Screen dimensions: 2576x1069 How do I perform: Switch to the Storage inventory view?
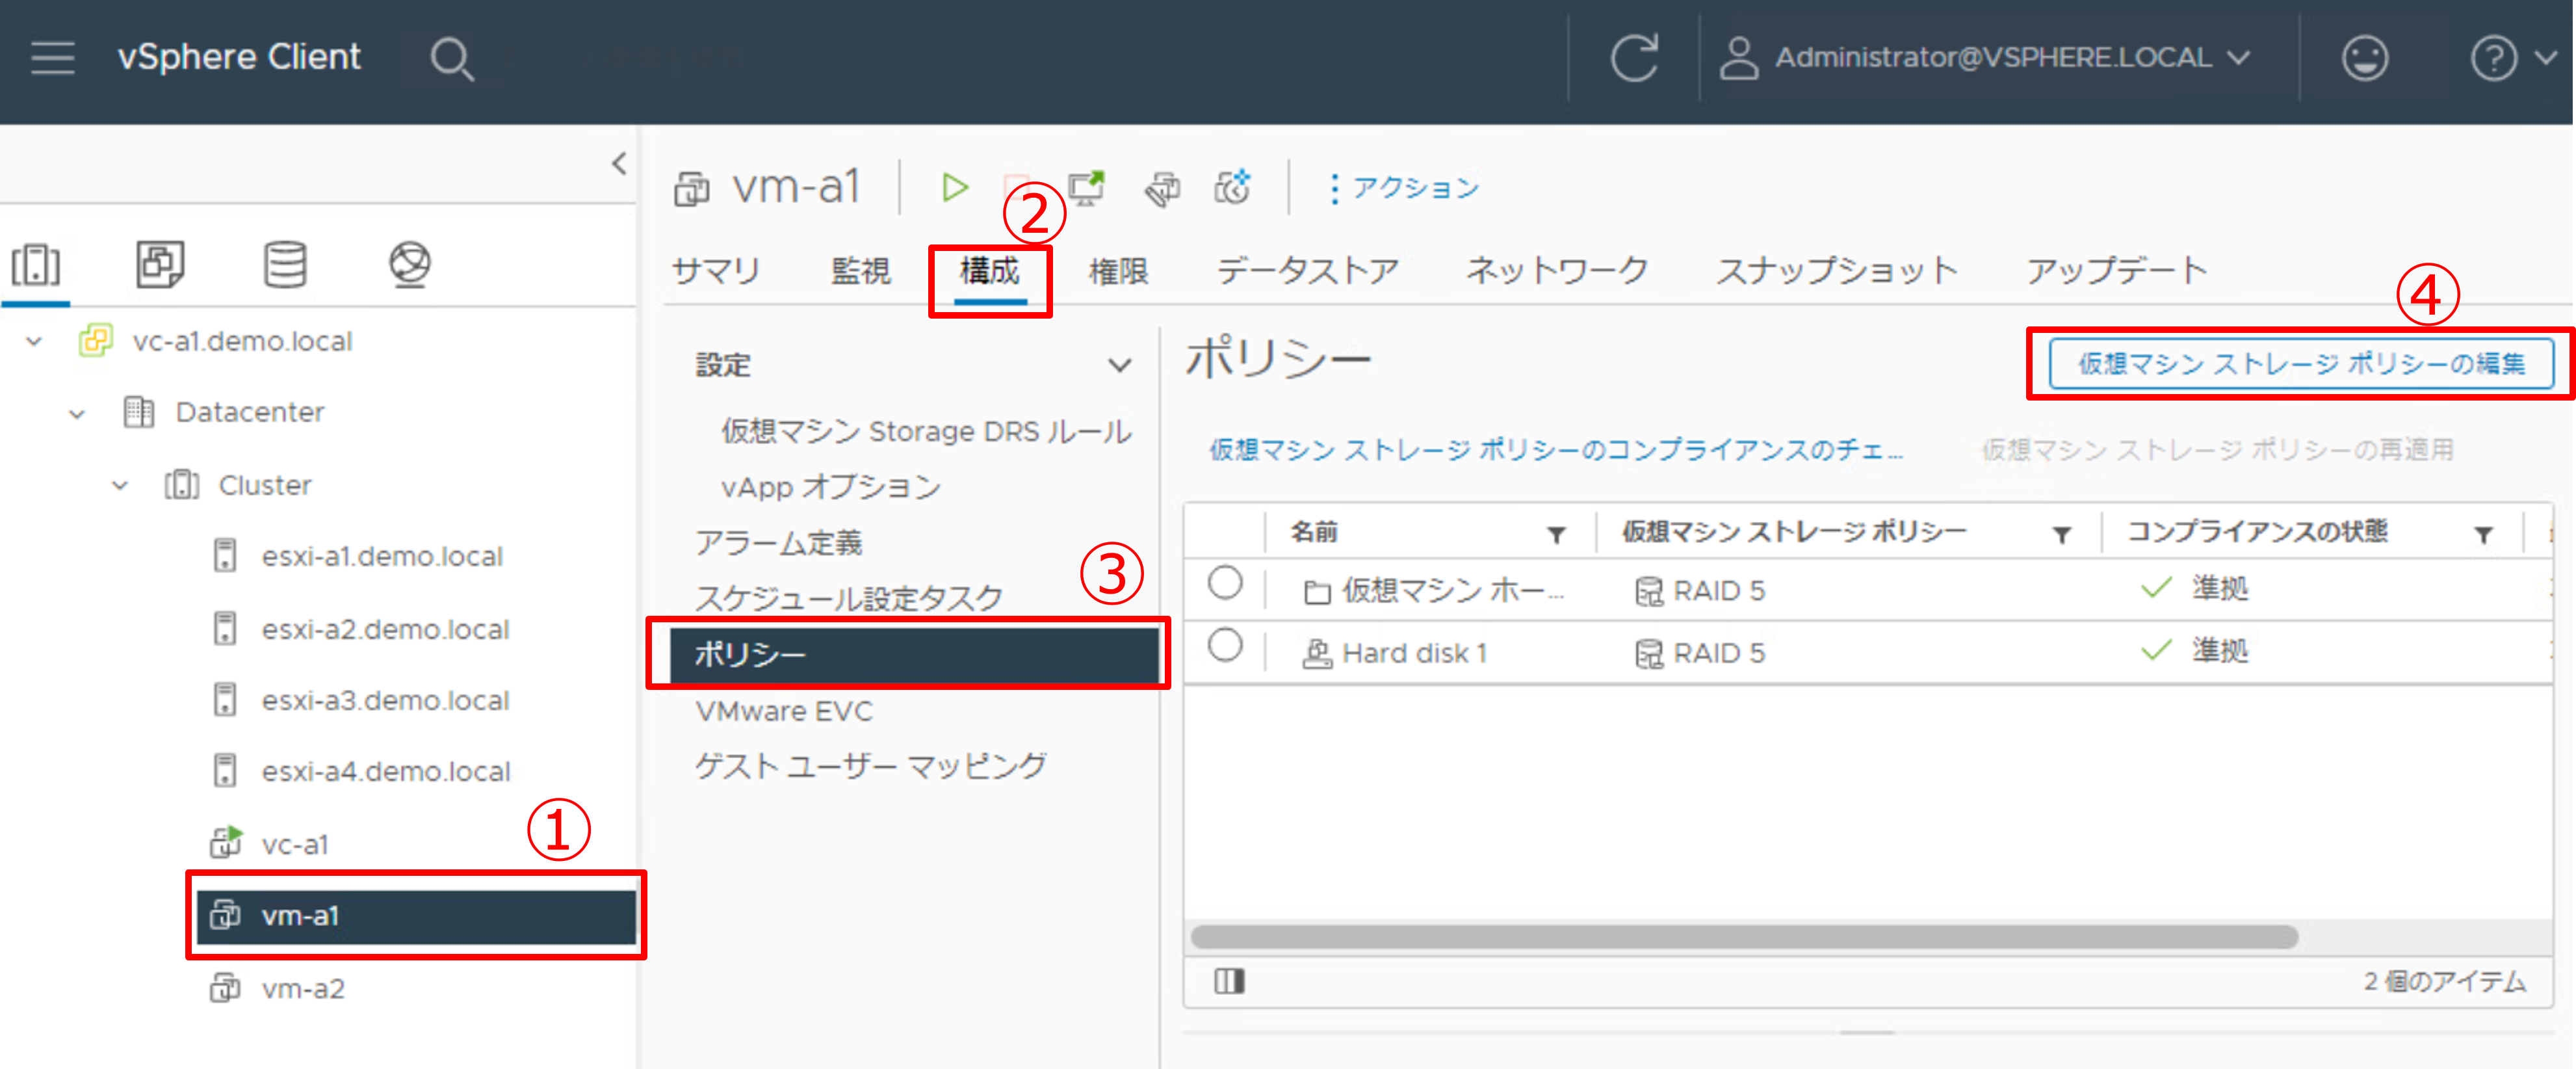tap(285, 265)
